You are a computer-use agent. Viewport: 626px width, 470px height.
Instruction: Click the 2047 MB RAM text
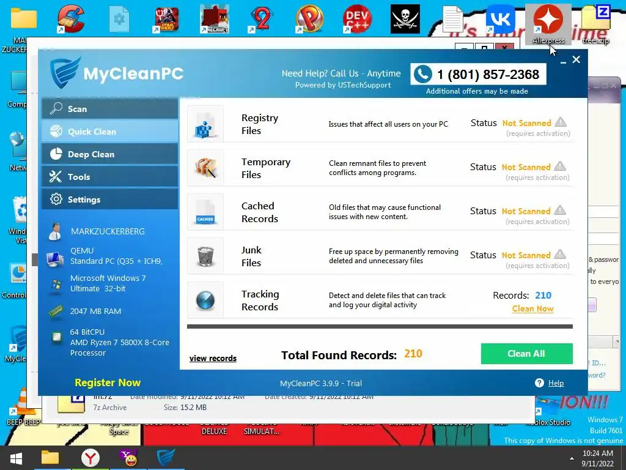click(95, 311)
